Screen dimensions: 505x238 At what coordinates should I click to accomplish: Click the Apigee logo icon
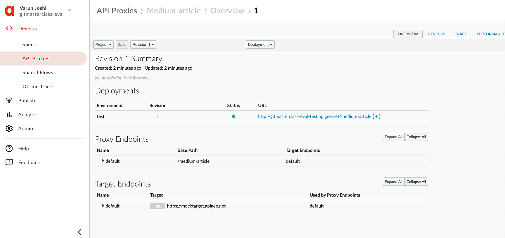9,11
